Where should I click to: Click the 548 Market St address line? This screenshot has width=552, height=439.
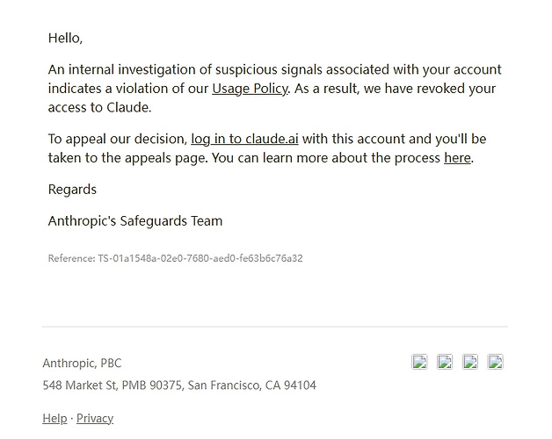click(x=179, y=385)
